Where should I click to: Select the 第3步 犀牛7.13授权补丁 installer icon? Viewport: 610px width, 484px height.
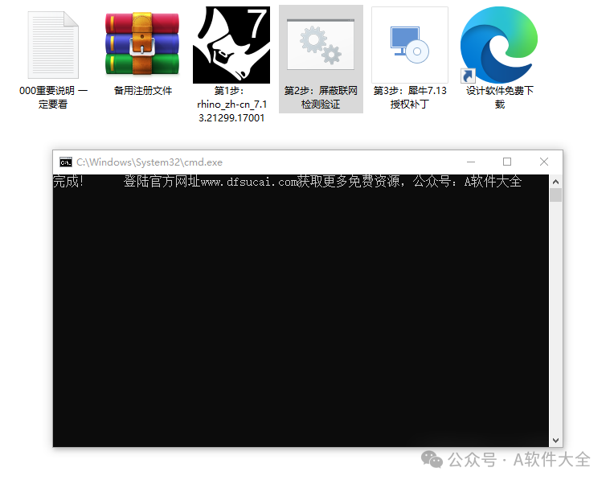(410, 45)
